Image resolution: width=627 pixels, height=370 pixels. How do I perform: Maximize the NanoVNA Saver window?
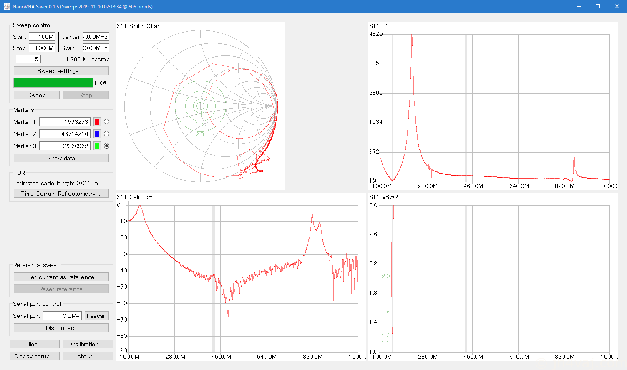point(598,6)
